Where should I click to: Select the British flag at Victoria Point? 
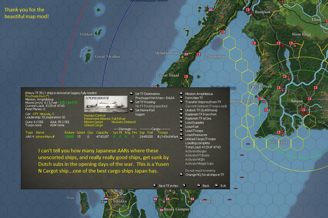(186, 54)
